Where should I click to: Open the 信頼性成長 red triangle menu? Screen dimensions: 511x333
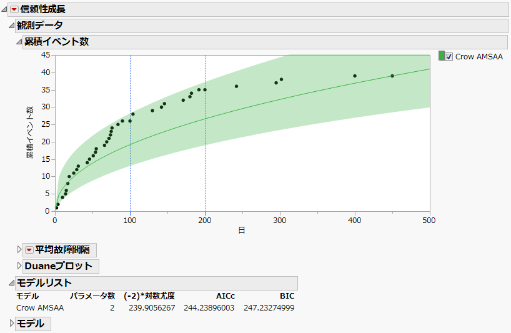click(14, 9)
